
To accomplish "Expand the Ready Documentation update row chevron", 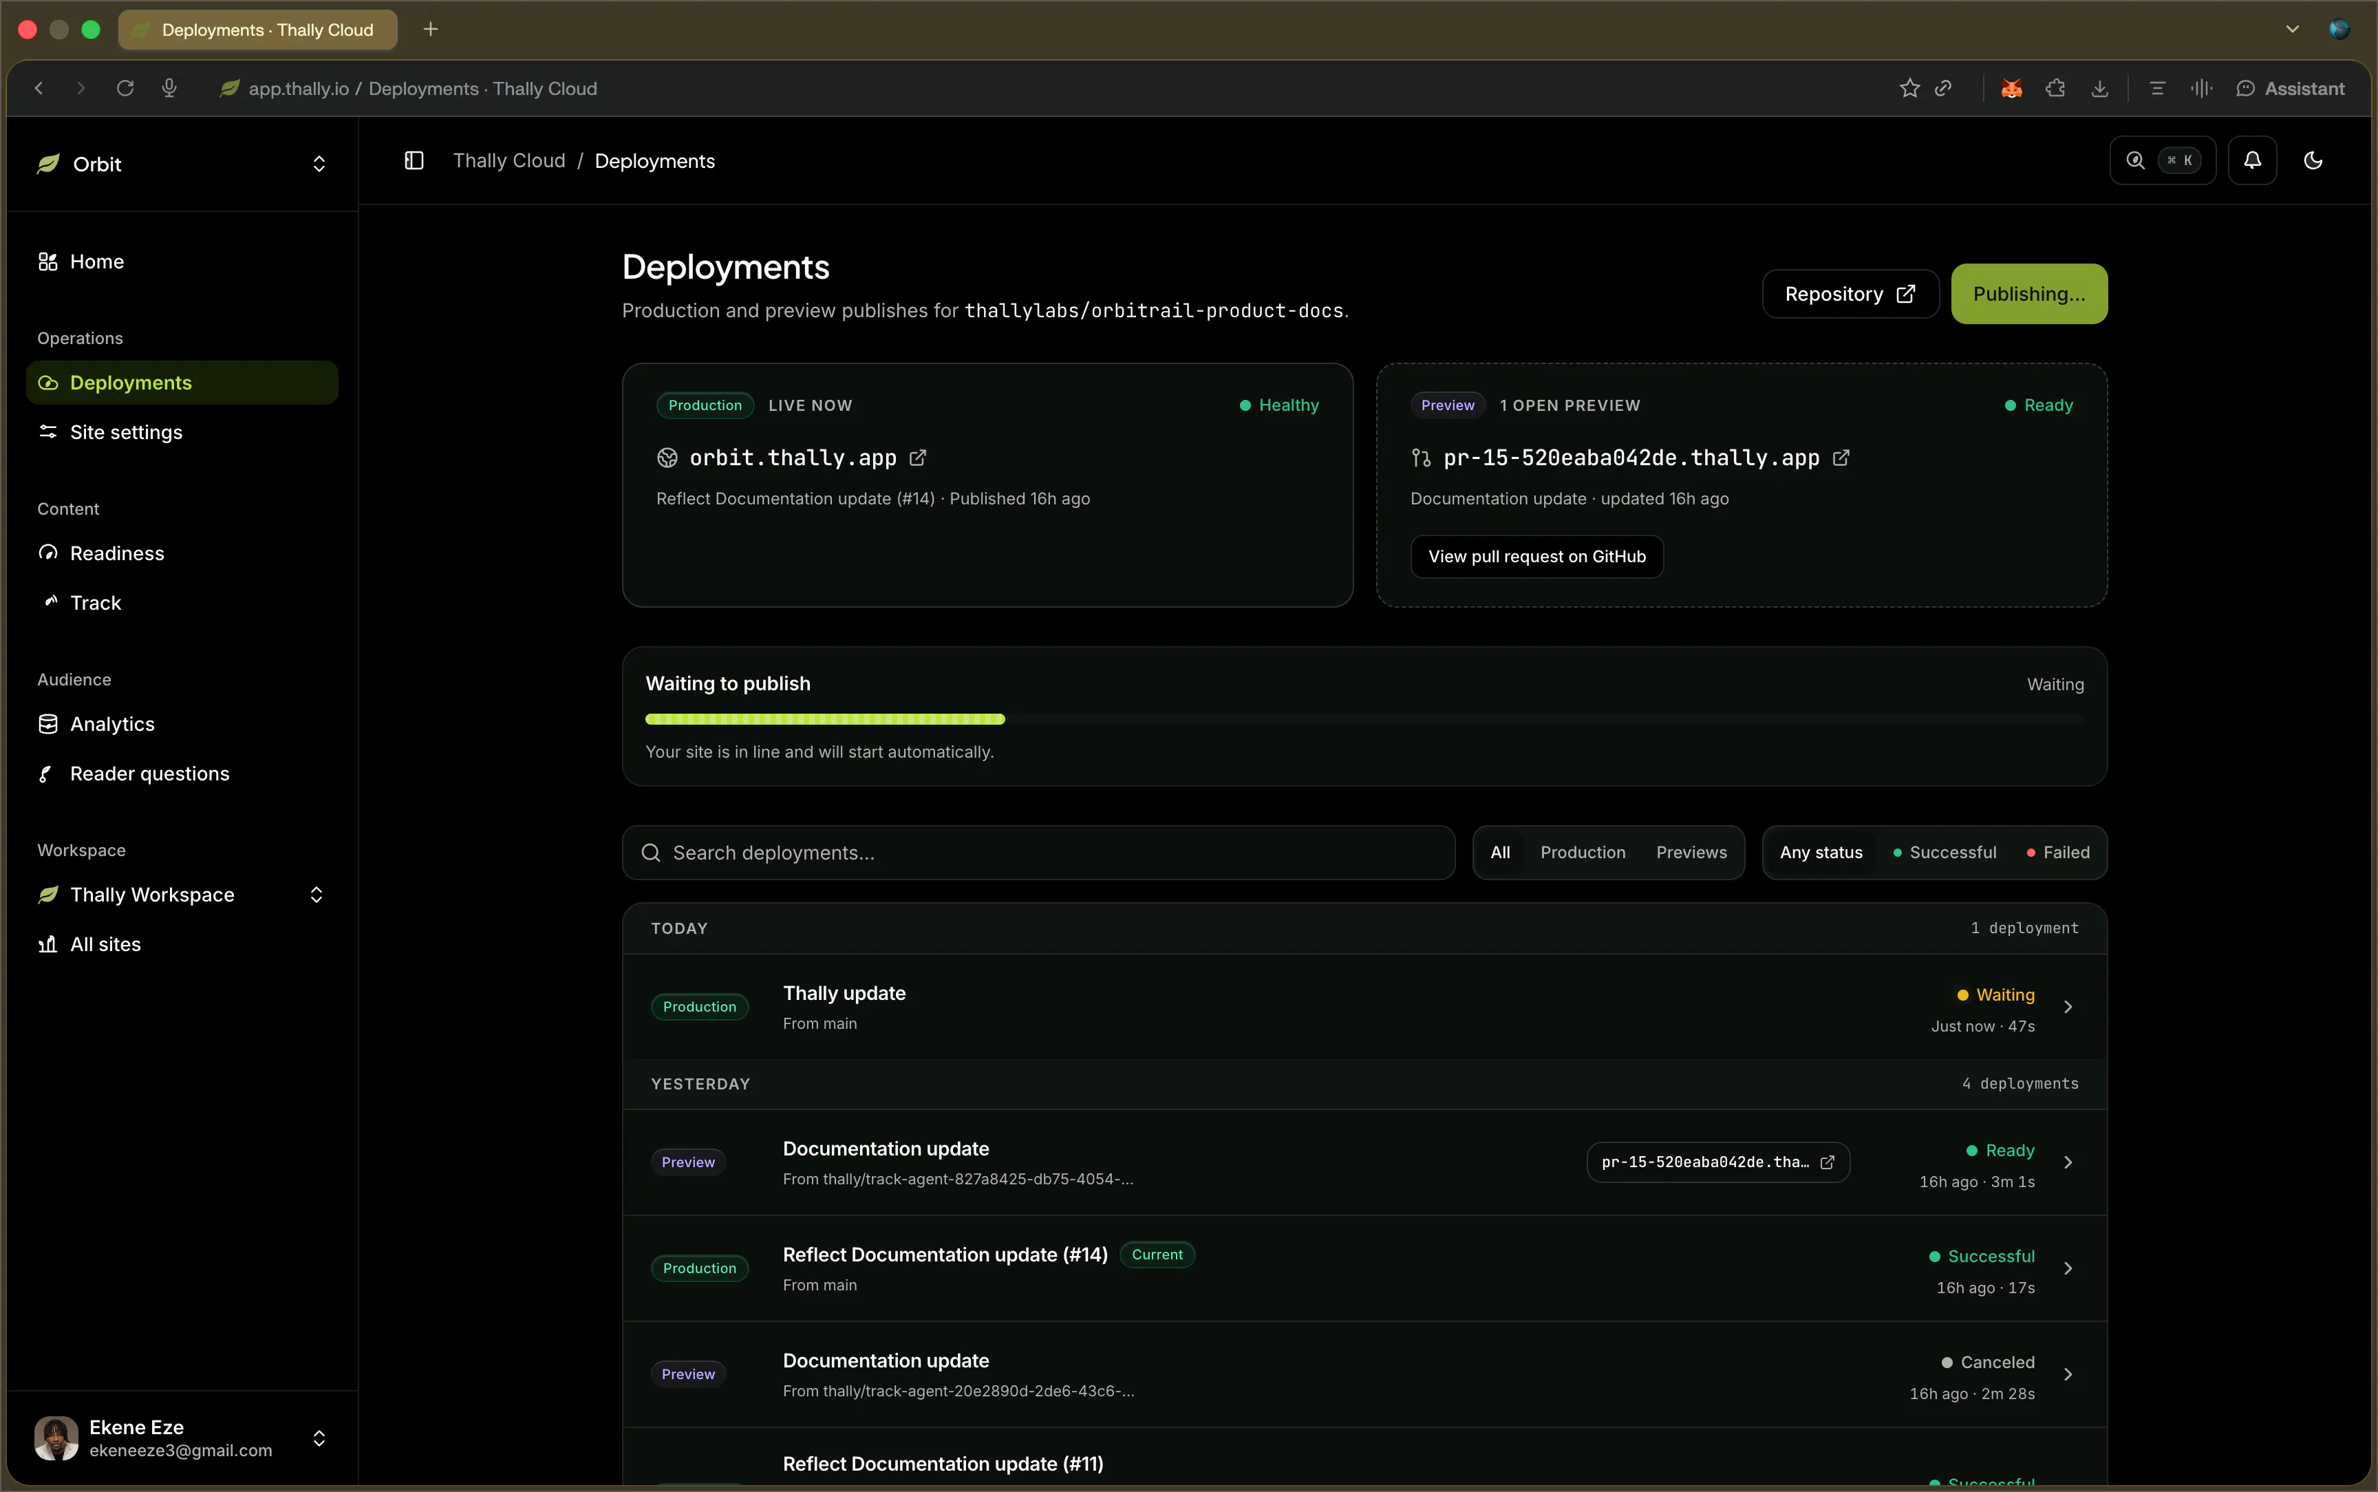I will click(x=2068, y=1162).
